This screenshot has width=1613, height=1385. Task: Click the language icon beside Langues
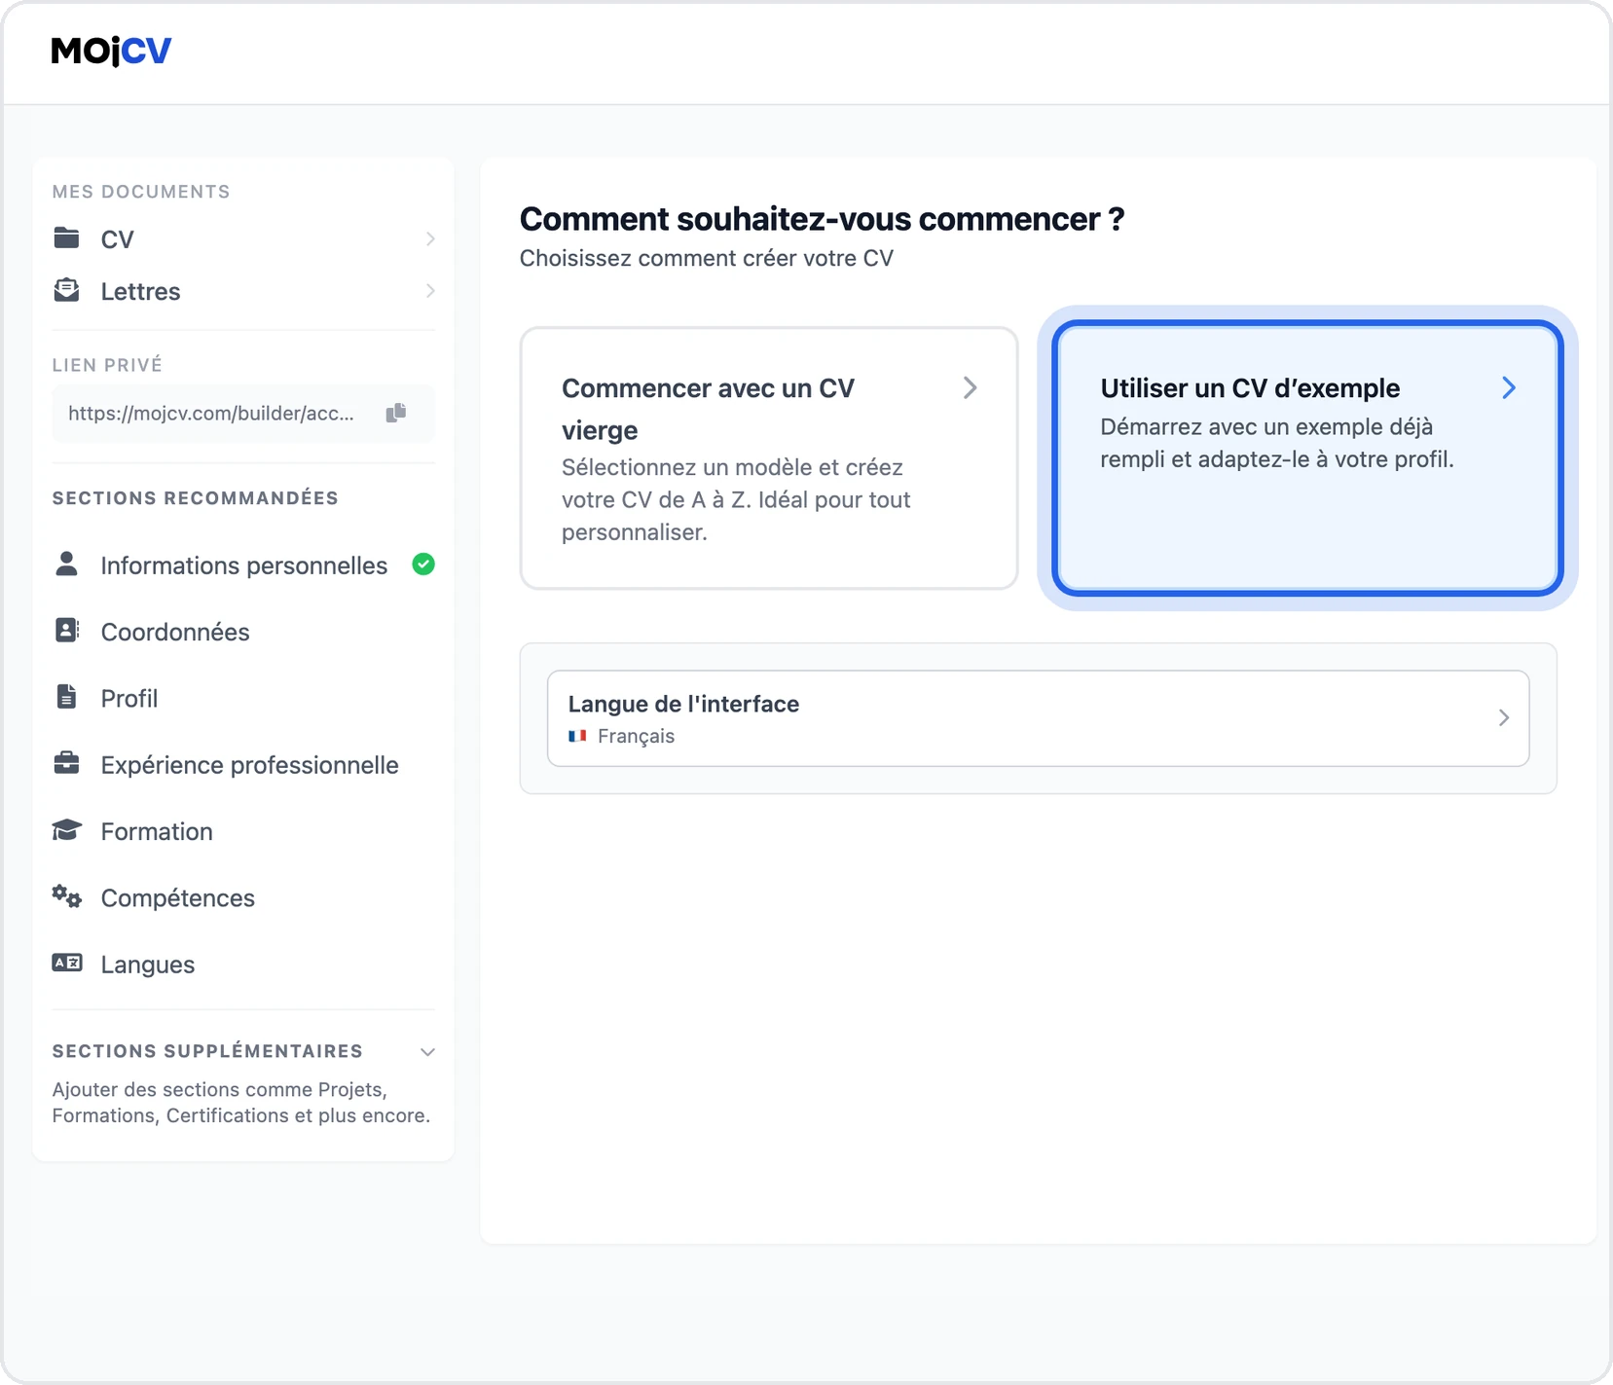pyautogui.click(x=66, y=963)
